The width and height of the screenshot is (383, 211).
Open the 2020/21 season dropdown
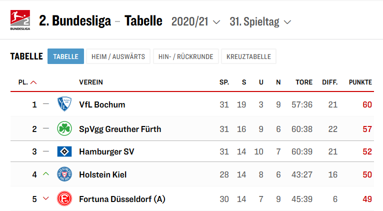pyautogui.click(x=195, y=21)
